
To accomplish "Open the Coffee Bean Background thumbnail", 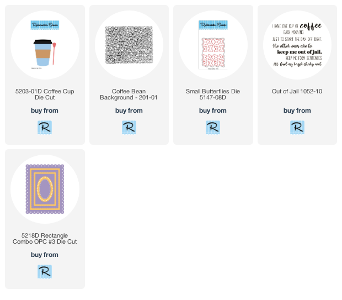I will pyautogui.click(x=129, y=45).
